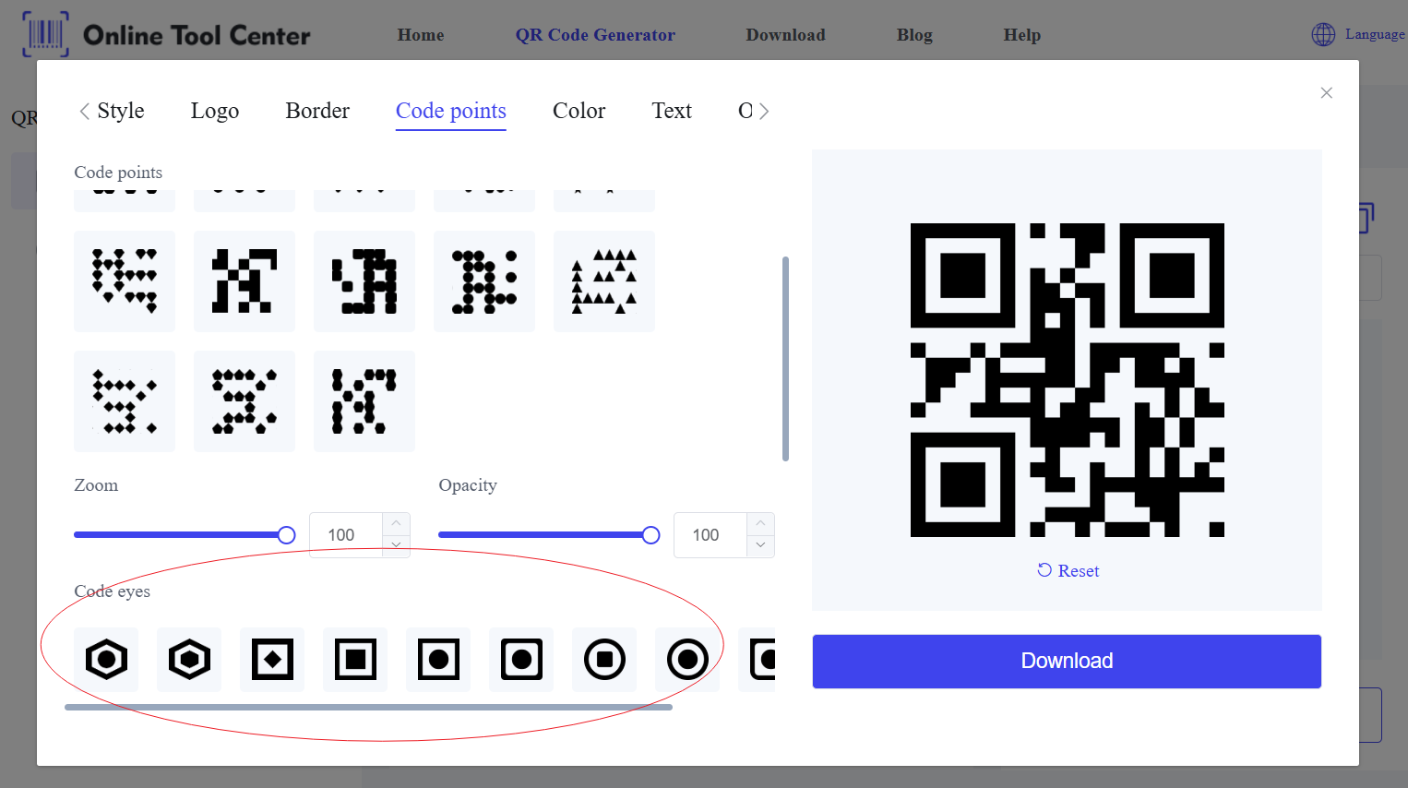Click the Zoom slider handle
The width and height of the screenshot is (1408, 788).
[287, 535]
